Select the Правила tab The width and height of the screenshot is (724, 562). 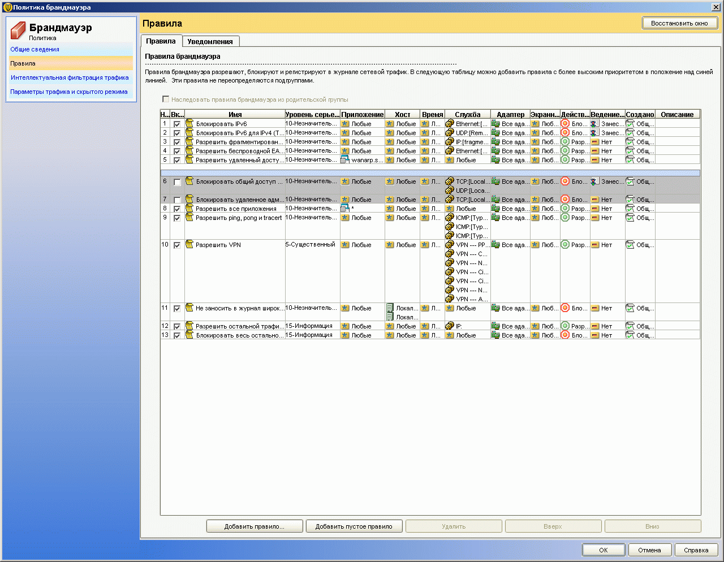point(161,41)
